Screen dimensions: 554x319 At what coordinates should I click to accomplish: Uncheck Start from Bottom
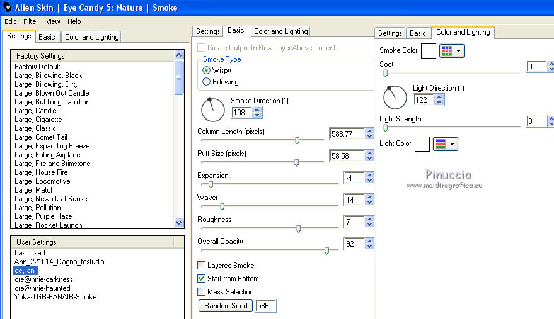(x=202, y=279)
